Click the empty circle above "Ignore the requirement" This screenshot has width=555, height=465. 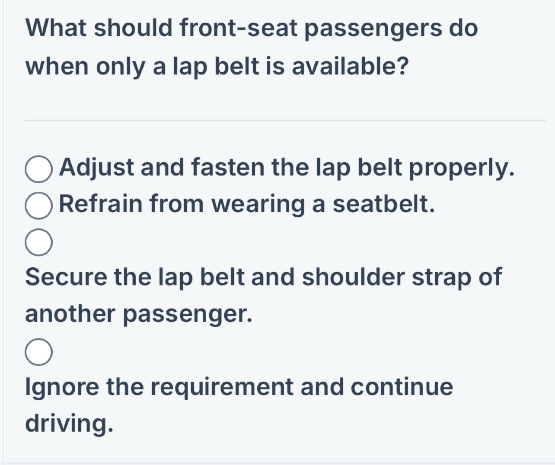tap(40, 352)
